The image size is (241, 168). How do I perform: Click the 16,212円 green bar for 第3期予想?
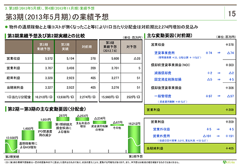point(134,140)
